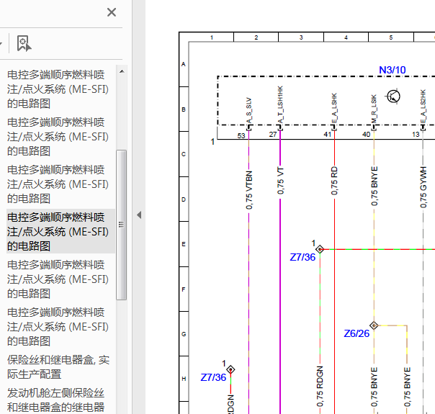Collapse the navigation pane with the triangle arrow
This screenshot has height=414, width=435.
point(139,215)
